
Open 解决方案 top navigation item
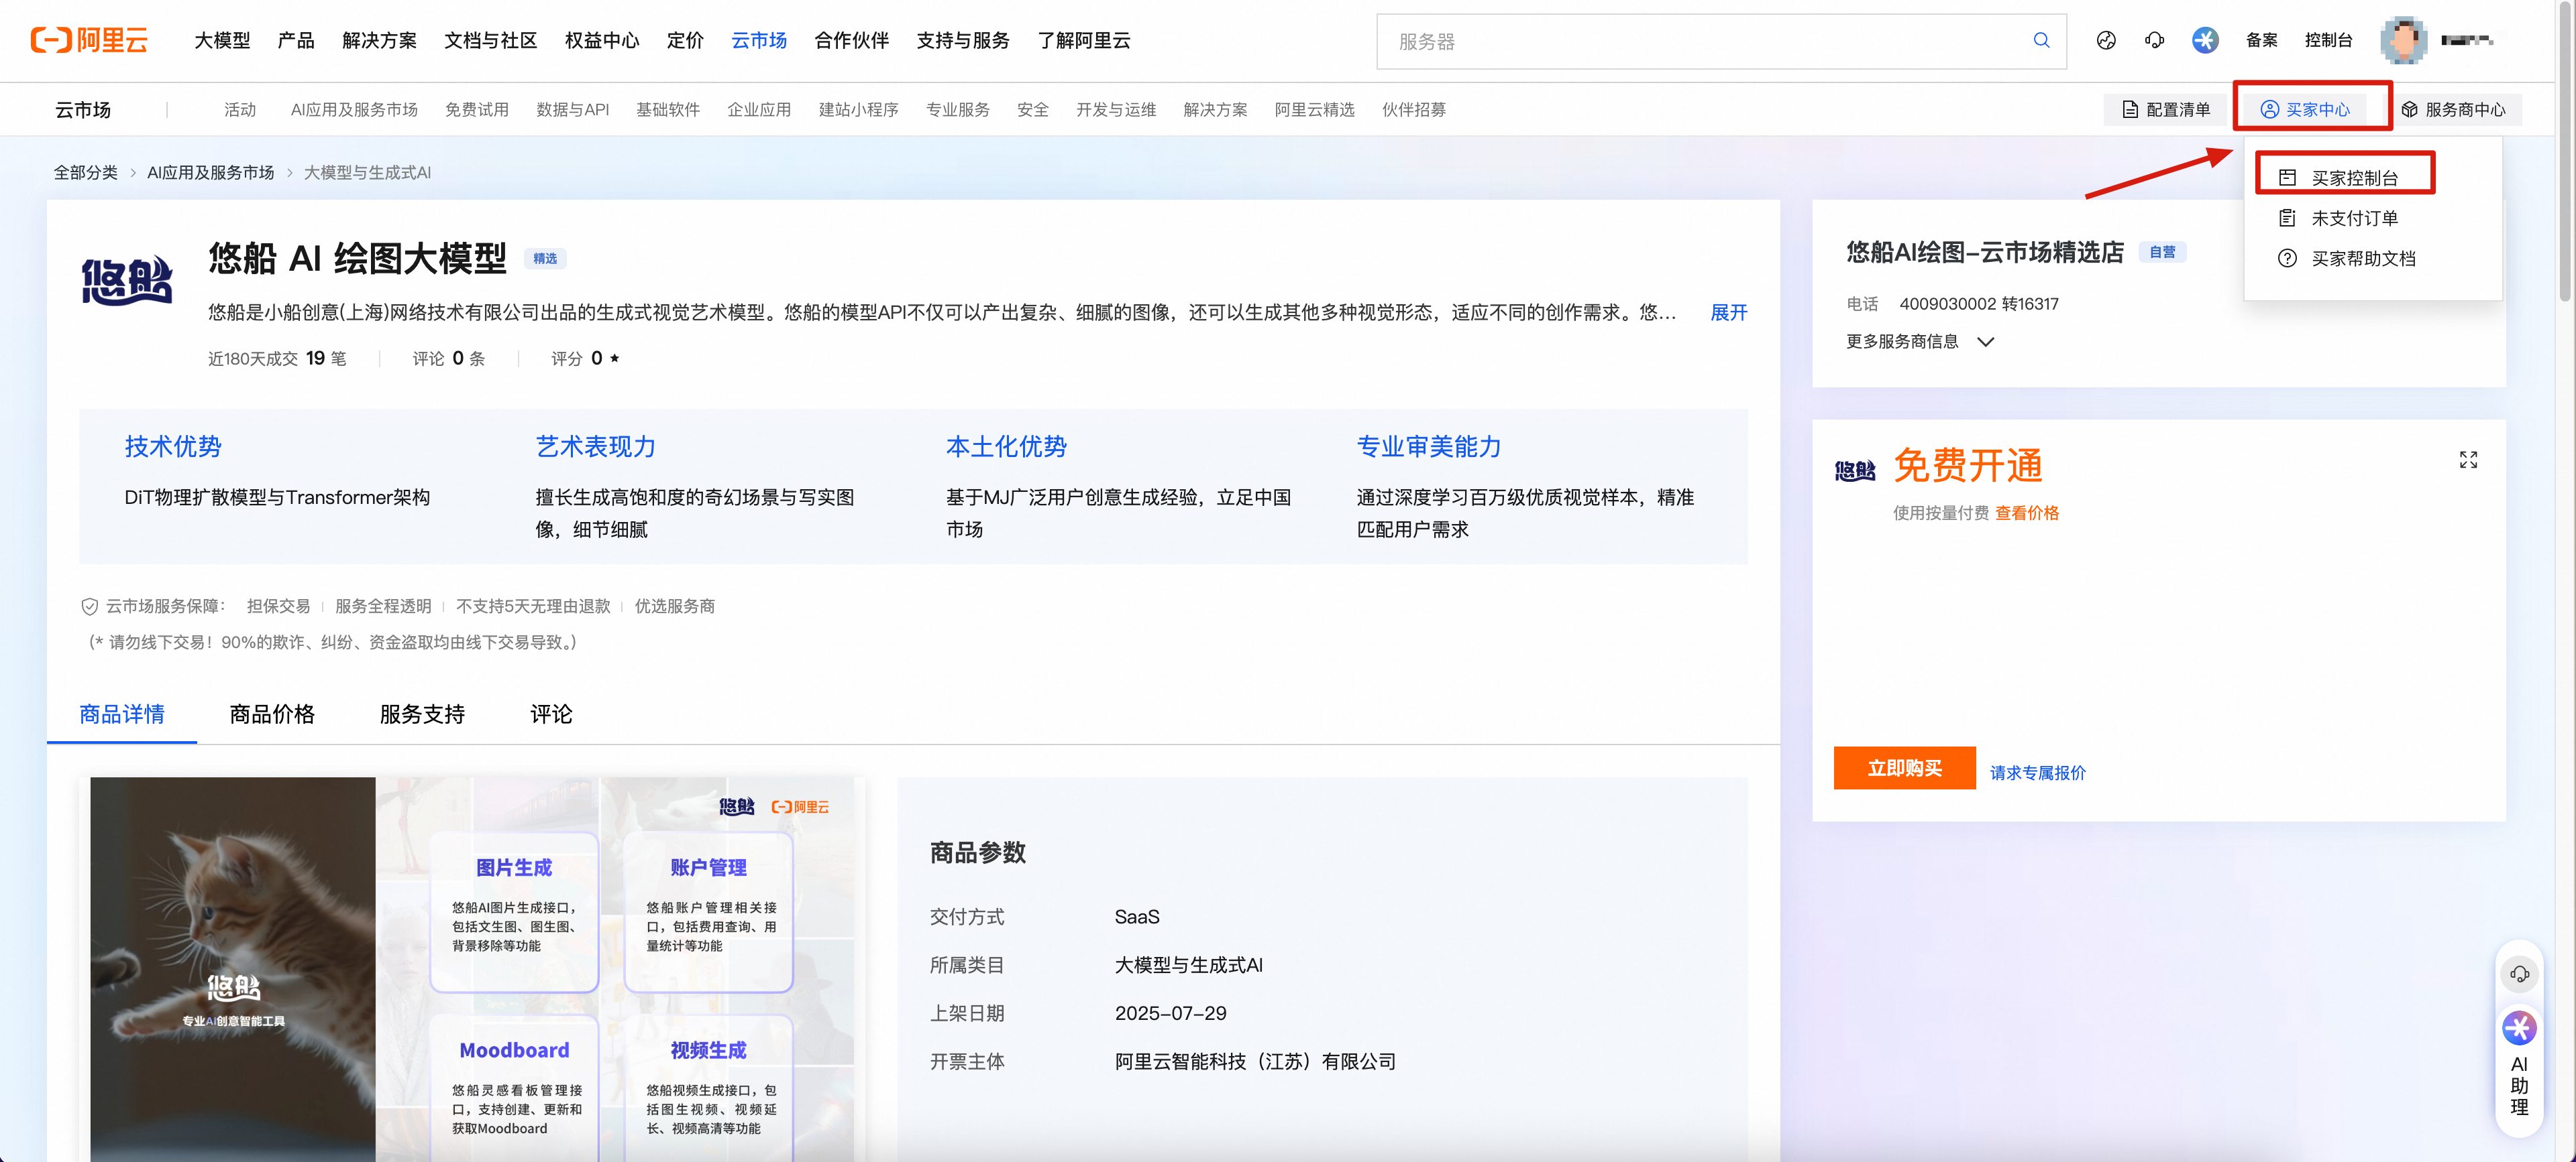tap(379, 40)
